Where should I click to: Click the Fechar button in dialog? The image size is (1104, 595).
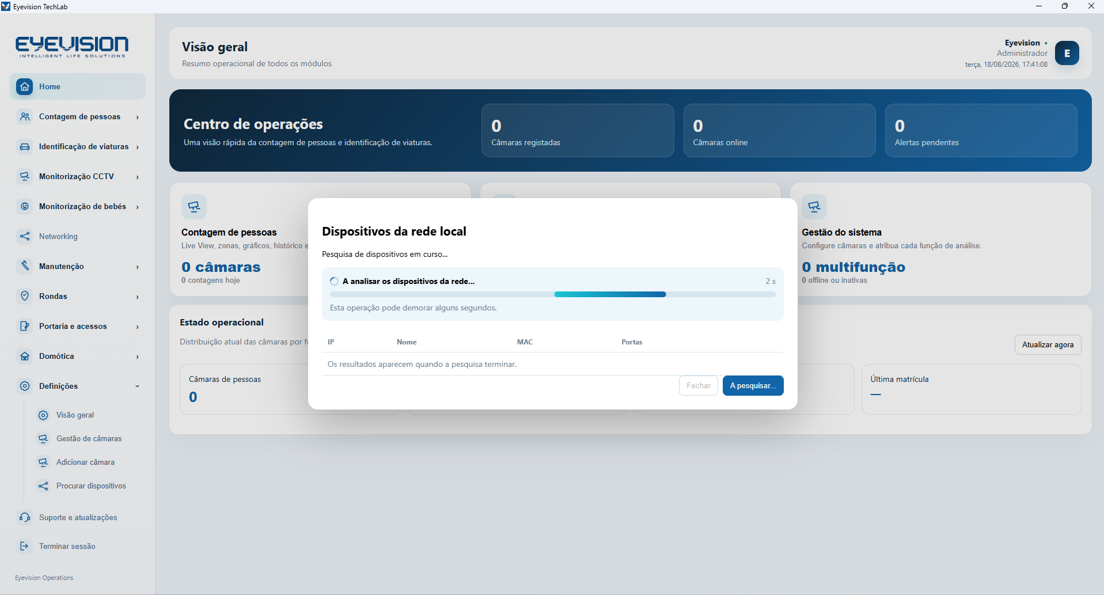(x=699, y=385)
